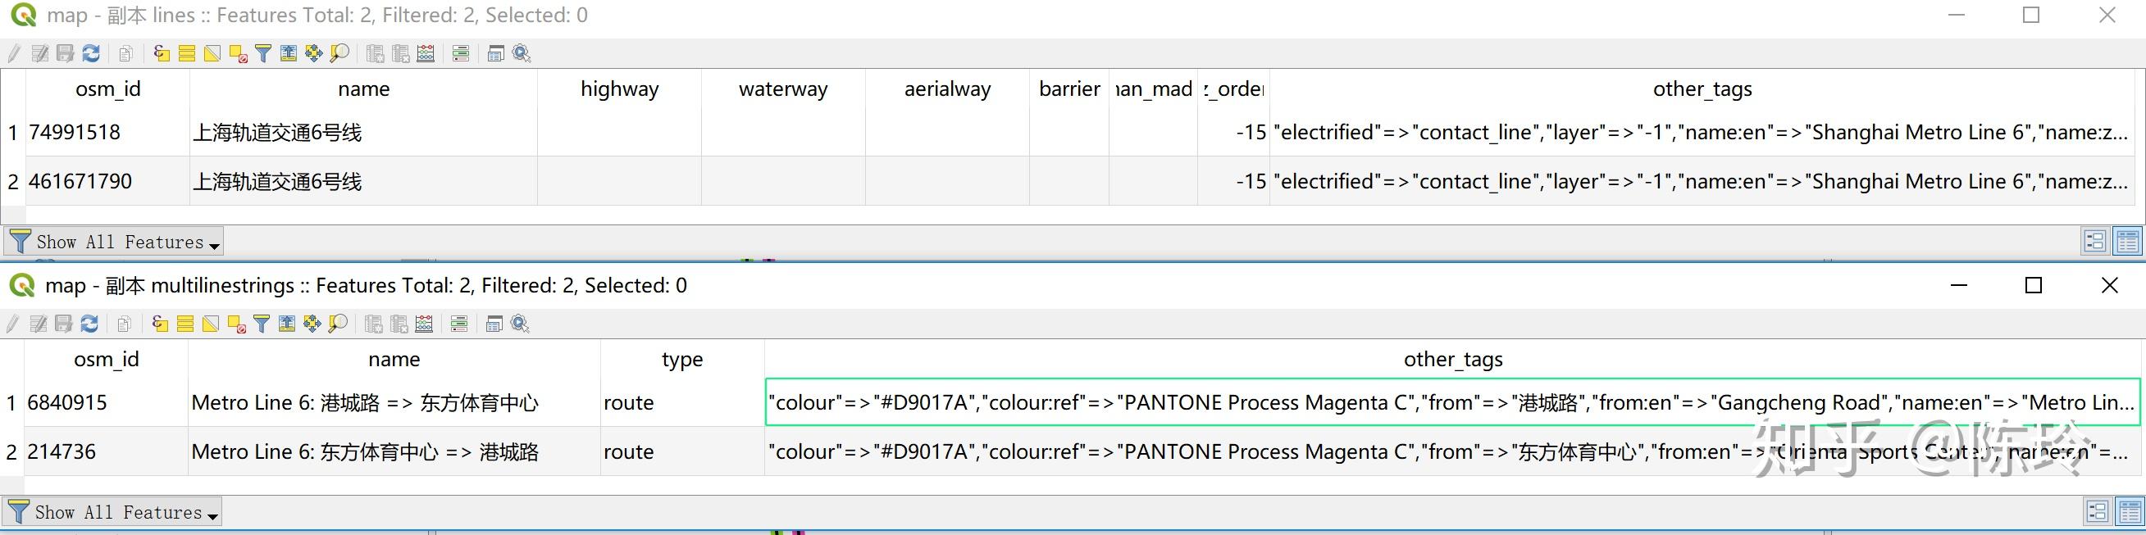Click Pan map to selected rows in lines window
This screenshot has height=535, width=2146.
(313, 54)
